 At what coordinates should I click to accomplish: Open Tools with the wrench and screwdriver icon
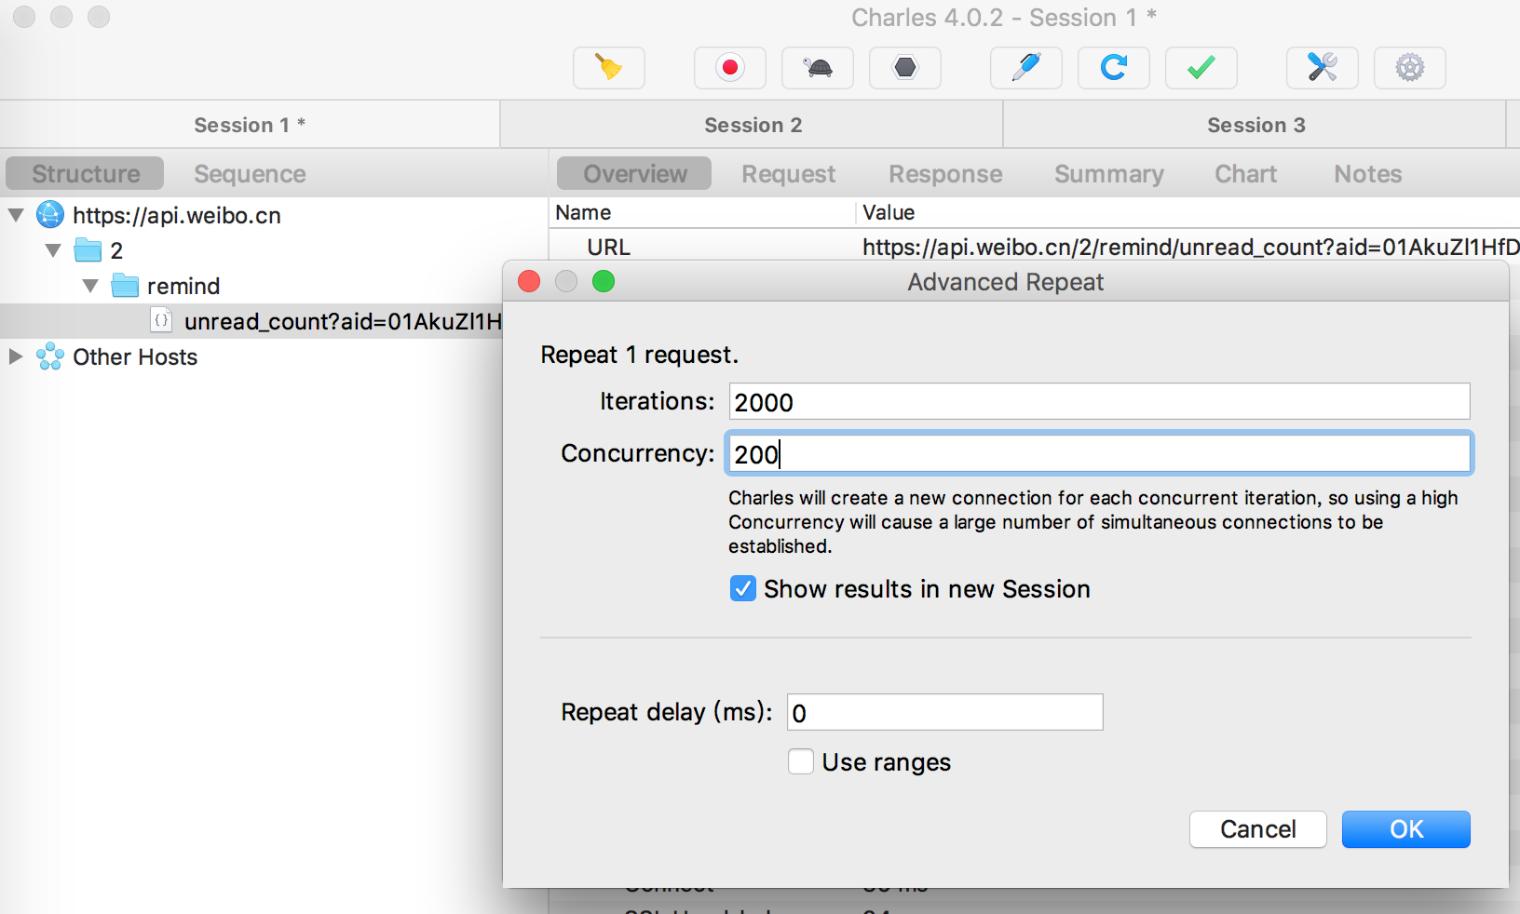(1323, 68)
